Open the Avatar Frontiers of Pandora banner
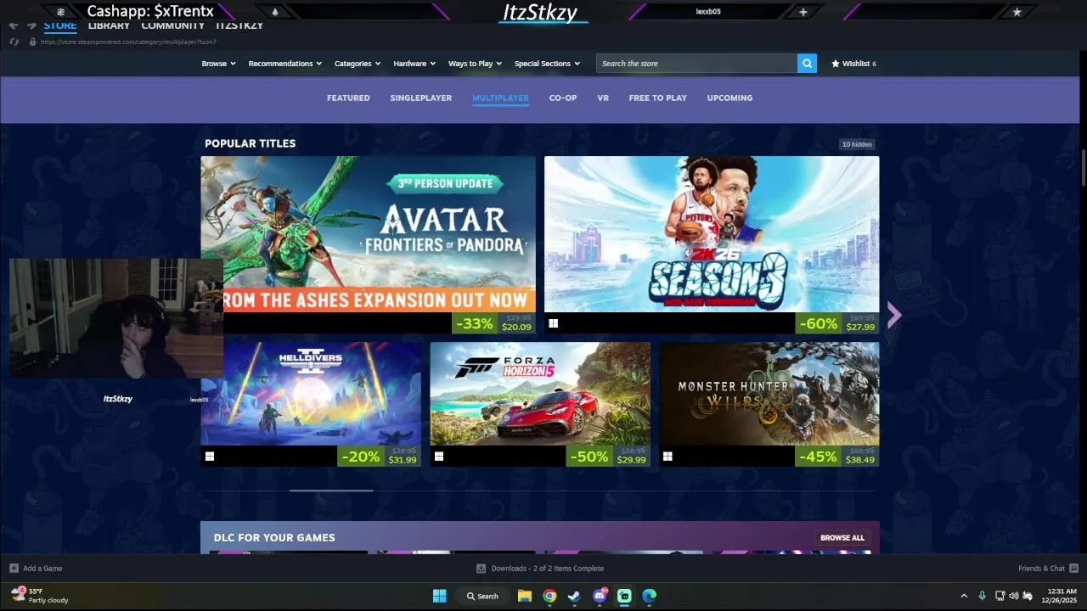Image resolution: width=1087 pixels, height=611 pixels. [368, 234]
